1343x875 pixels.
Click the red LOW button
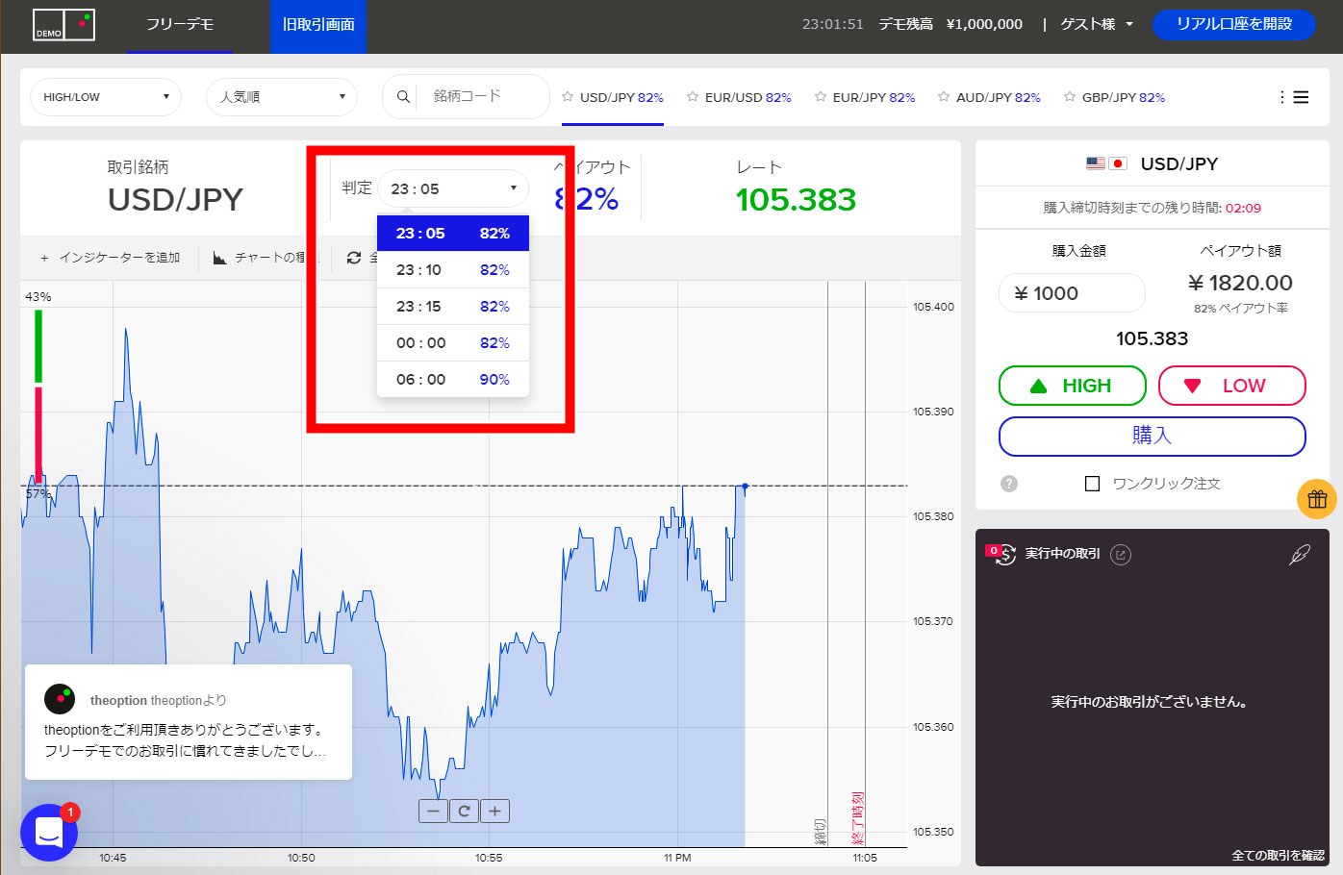point(1232,386)
